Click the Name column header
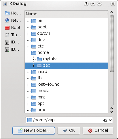The width and height of the screenshot is (118, 139). tap(66, 14)
